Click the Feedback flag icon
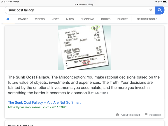Image resolution: width=168 pixels, height=126 pixels. click(x=146, y=115)
